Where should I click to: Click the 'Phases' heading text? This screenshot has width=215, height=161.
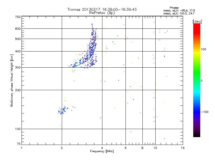pyautogui.click(x=174, y=8)
